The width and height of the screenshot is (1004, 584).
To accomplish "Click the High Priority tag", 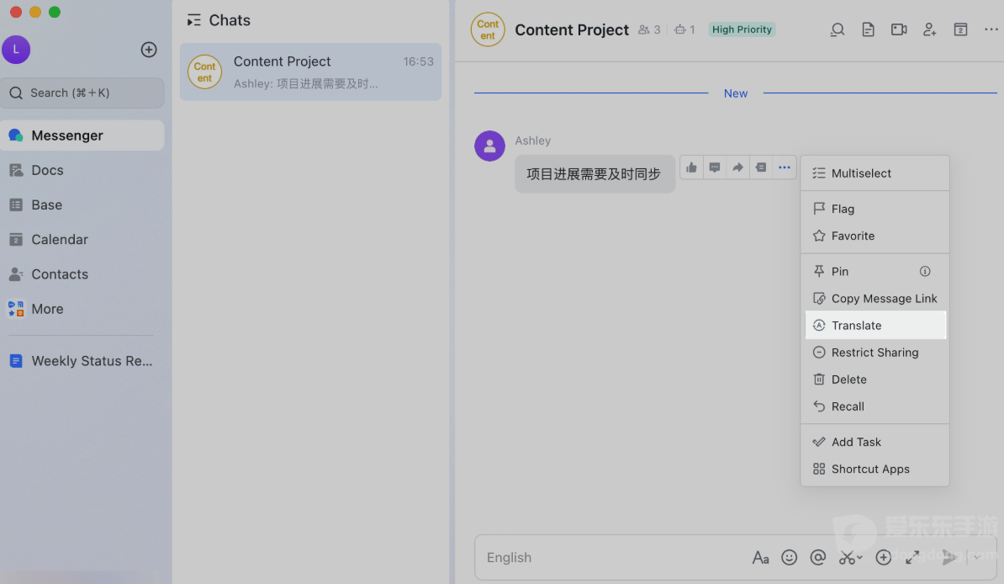I will (742, 29).
